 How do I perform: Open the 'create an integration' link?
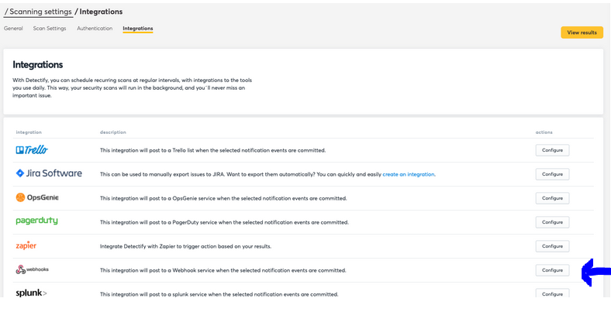(x=408, y=174)
